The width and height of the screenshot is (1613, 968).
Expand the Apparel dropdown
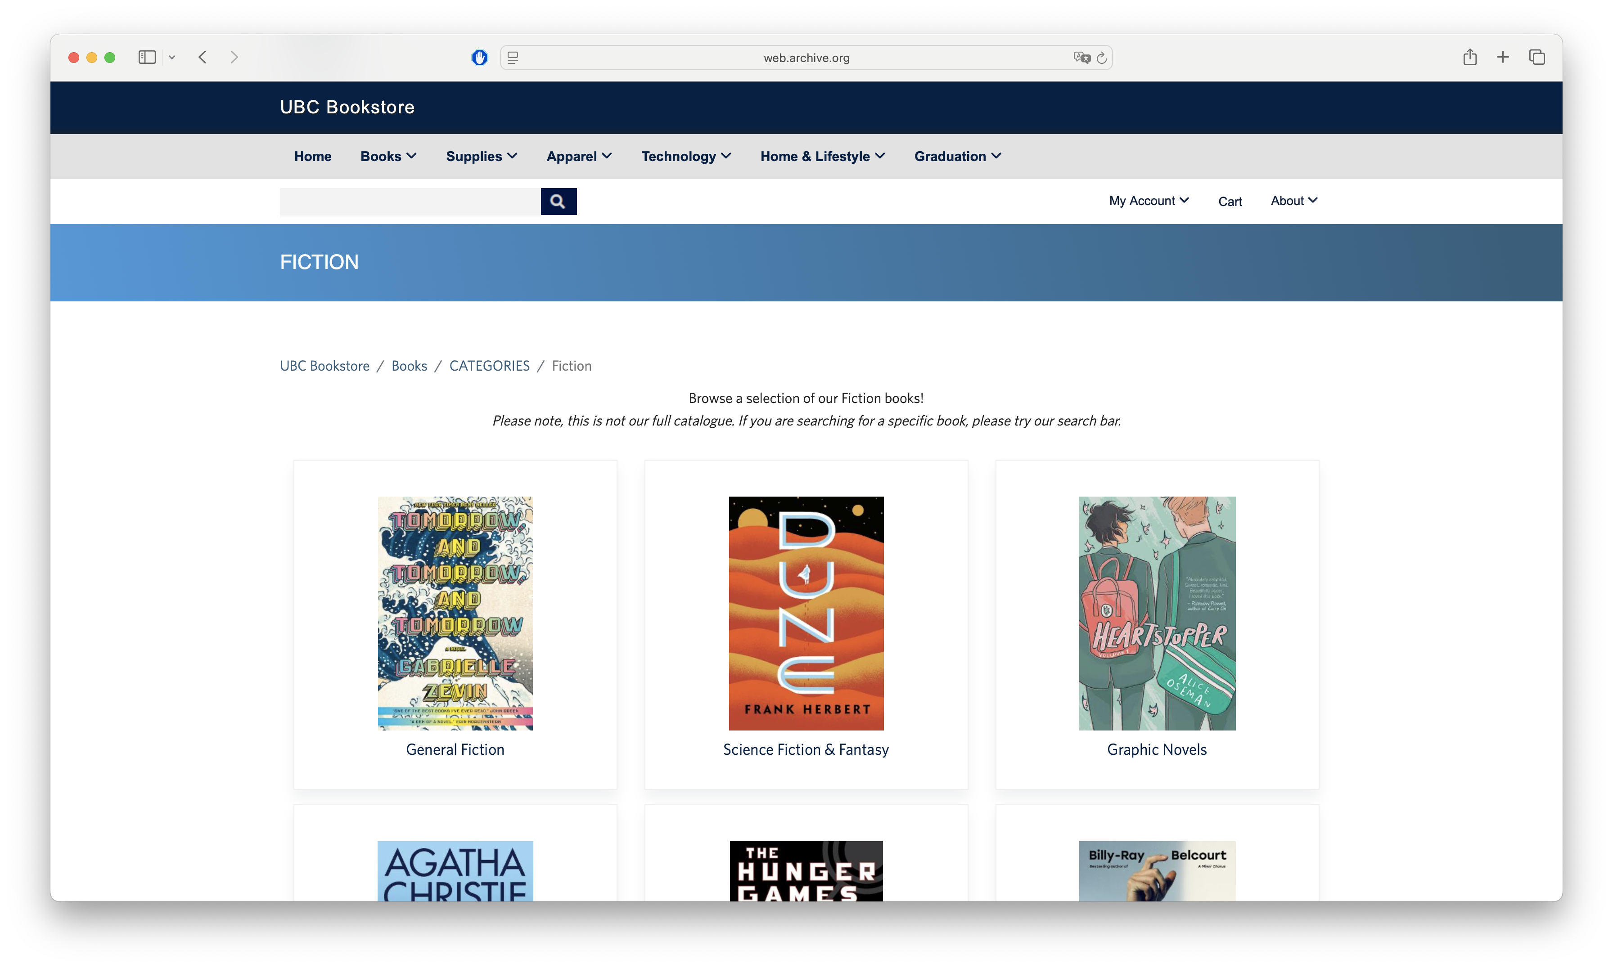[579, 157]
